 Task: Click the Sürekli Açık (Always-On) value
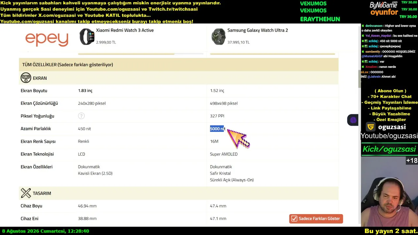coord(232,180)
